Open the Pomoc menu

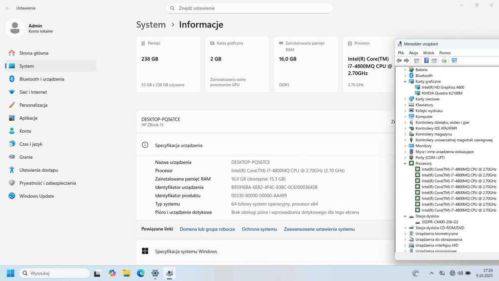coord(445,53)
